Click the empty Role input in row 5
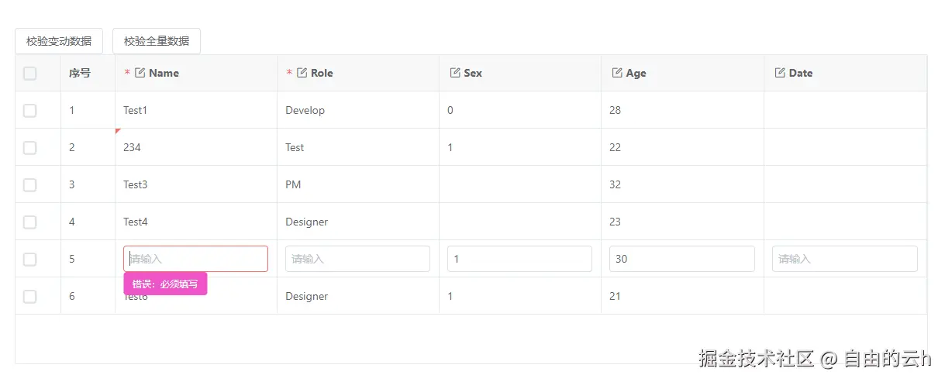945x382 pixels. pyautogui.click(x=357, y=259)
